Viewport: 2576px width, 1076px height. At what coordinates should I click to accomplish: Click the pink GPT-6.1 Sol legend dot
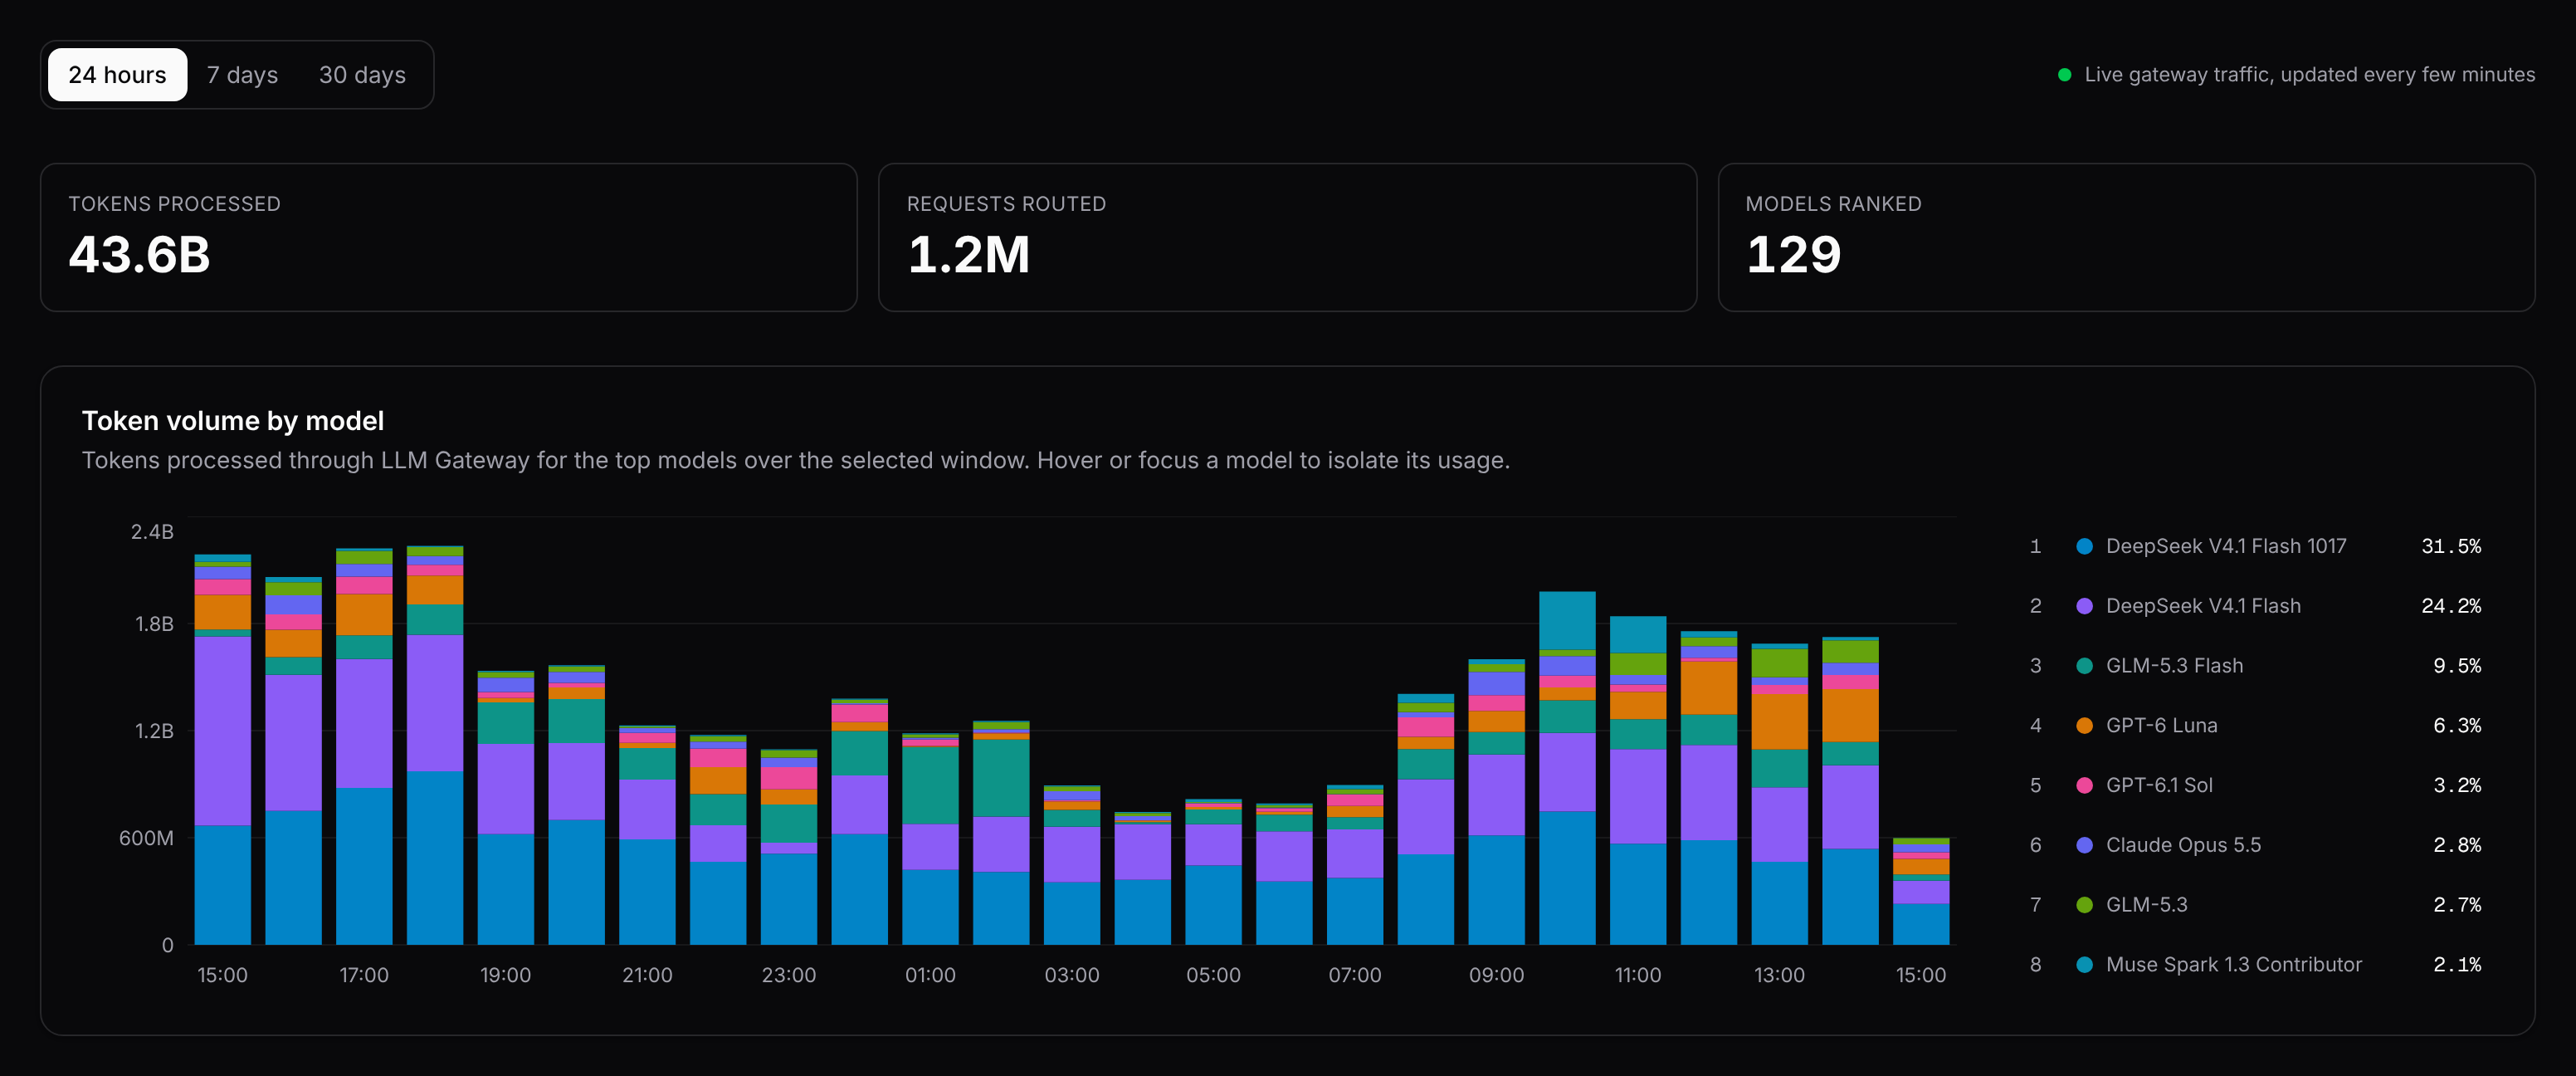click(2084, 785)
